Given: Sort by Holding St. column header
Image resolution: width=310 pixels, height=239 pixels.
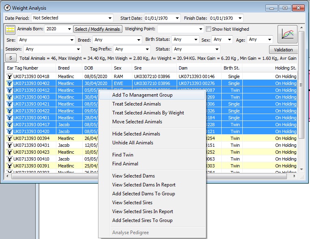Looking at the screenshot, I should coord(269,68).
